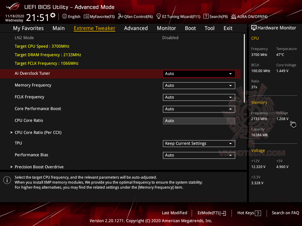Click CPU Core Ratio Auto field
The image size is (302, 226).
199,121
